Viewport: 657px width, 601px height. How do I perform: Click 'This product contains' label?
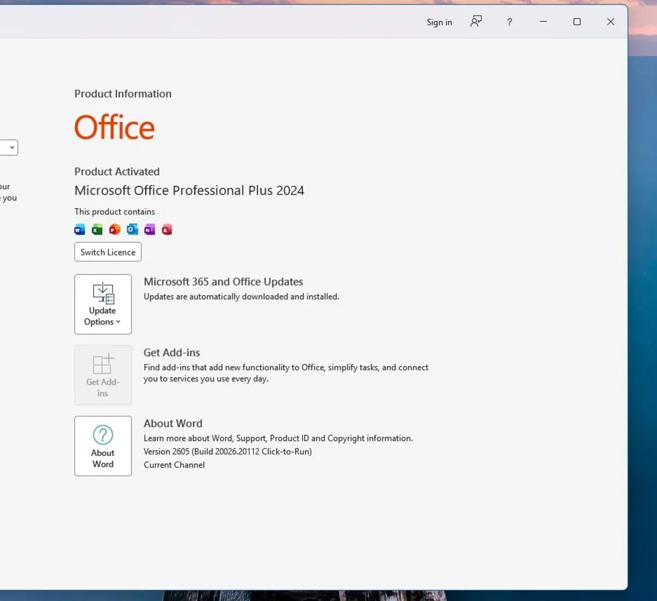tap(115, 211)
